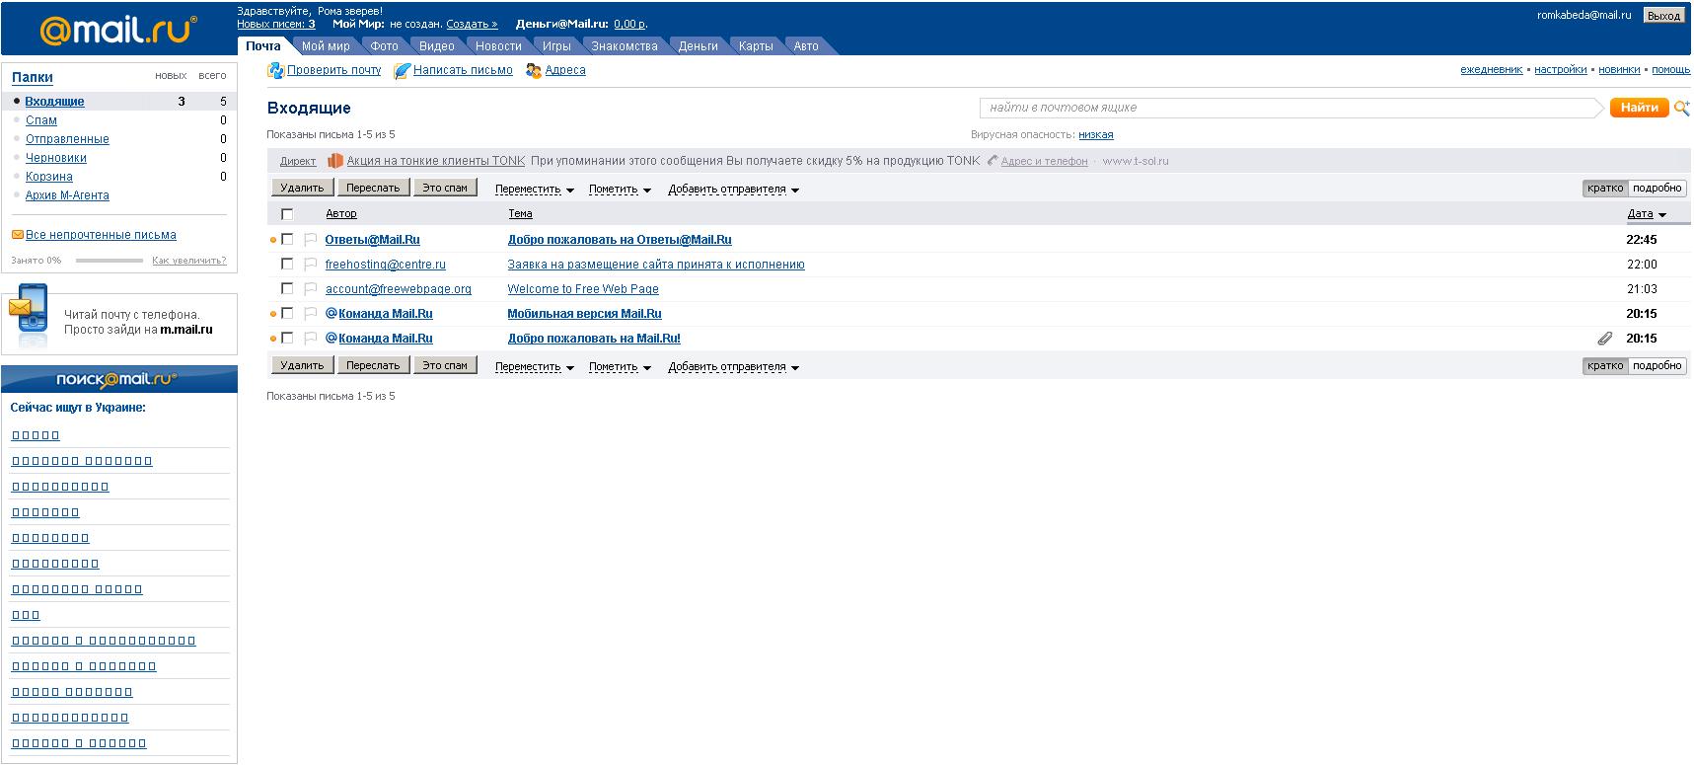
Task: Check the Мобильная версия Mail.Ru message checkbox
Action: (287, 313)
